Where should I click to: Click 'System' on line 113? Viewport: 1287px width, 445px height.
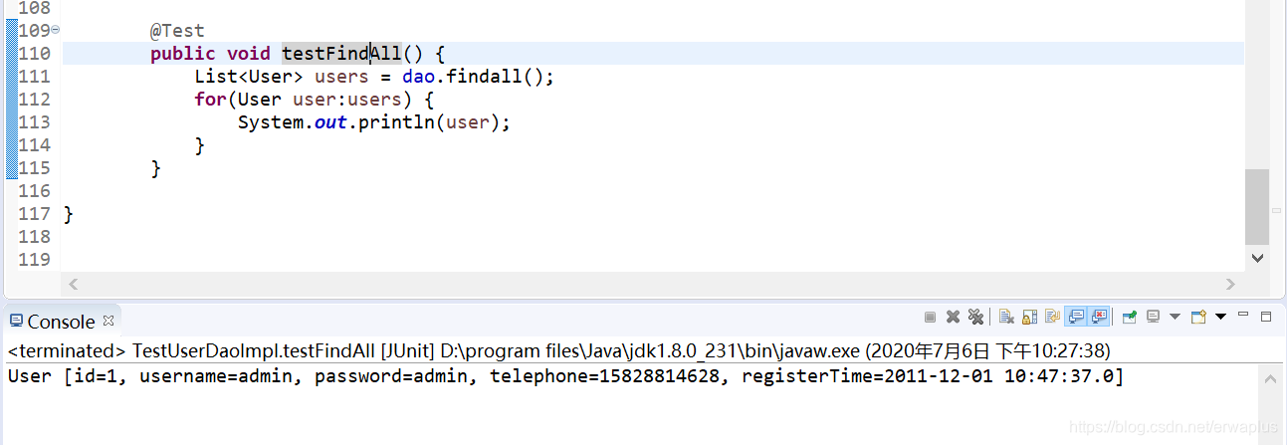pyautogui.click(x=271, y=122)
